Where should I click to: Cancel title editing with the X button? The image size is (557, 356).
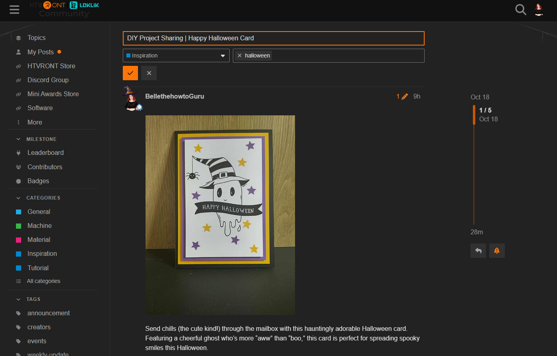(x=149, y=73)
